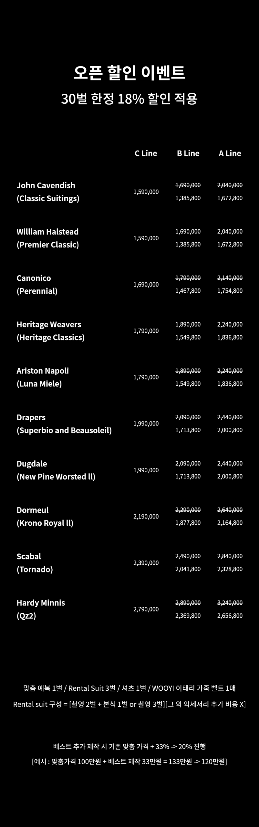Pick the Scabal (Tornado) row label

tap(35, 563)
